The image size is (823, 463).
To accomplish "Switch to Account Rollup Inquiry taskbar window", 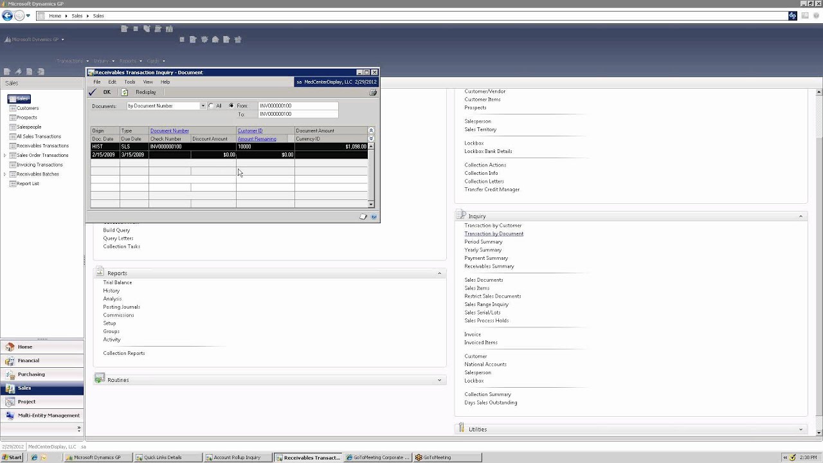I will tap(237, 457).
